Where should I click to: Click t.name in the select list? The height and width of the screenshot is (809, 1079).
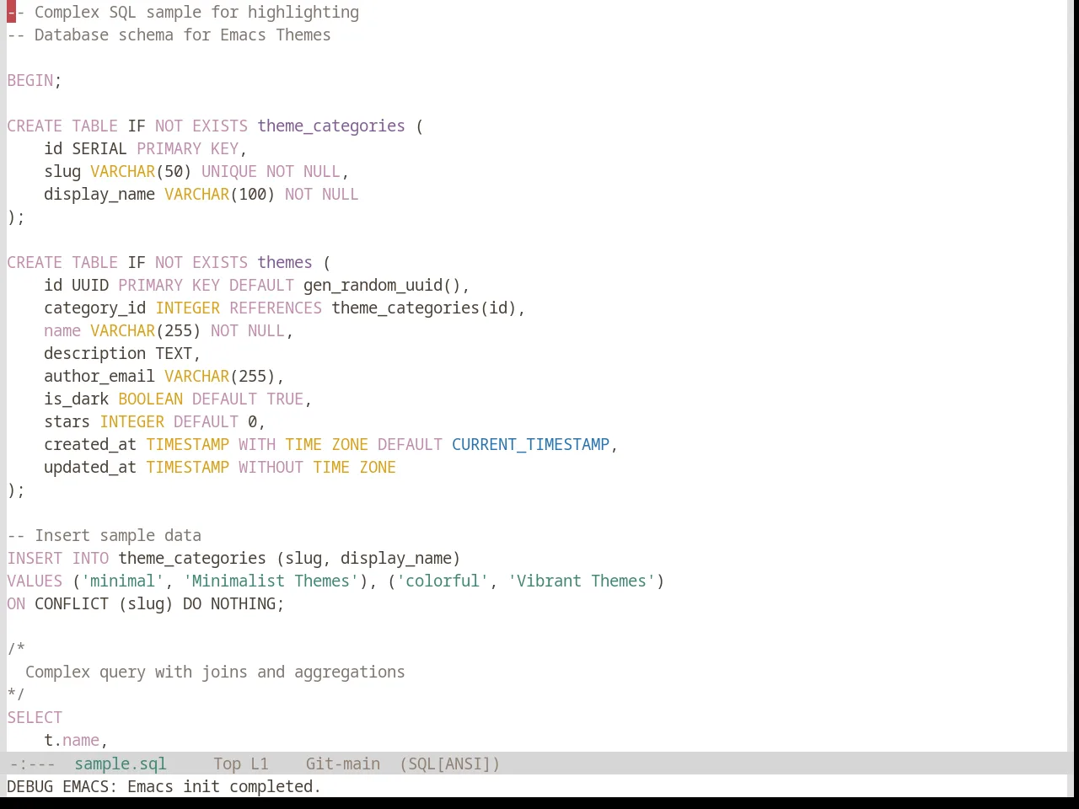pos(72,740)
